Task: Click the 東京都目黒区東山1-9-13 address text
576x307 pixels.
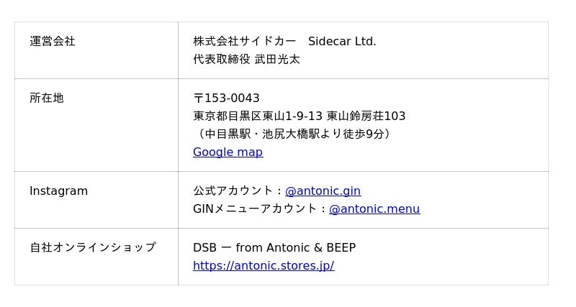Action: click(258, 116)
